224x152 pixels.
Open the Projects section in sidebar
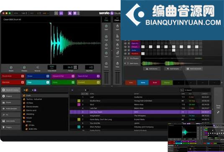11,96
